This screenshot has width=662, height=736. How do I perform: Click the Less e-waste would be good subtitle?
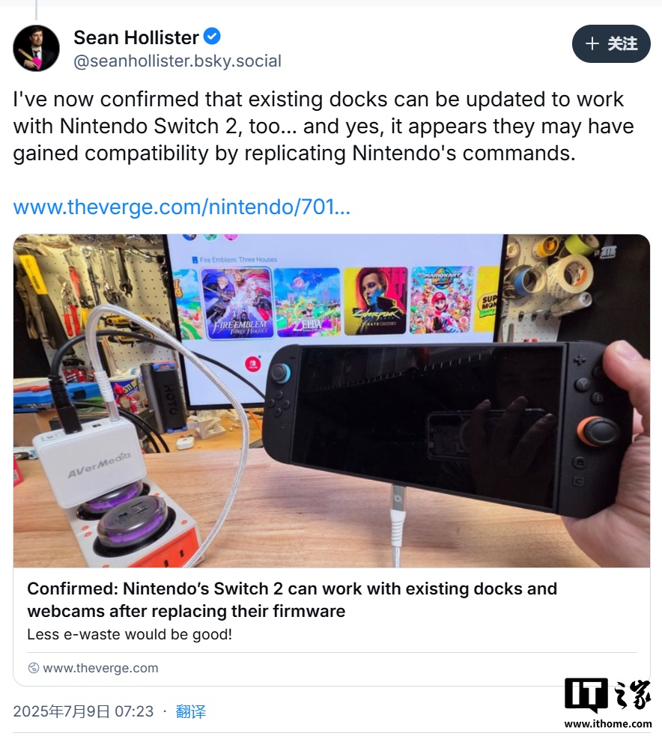point(130,634)
